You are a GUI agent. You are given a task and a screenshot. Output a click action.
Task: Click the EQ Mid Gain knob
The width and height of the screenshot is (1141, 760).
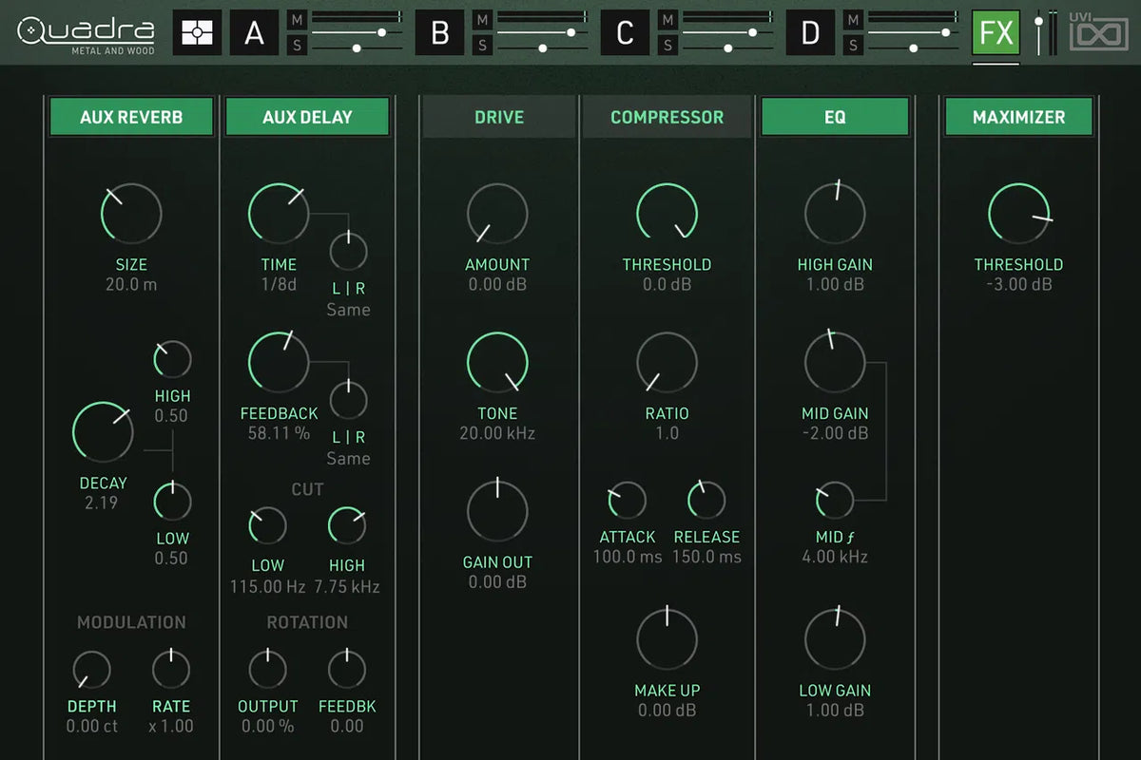835,363
